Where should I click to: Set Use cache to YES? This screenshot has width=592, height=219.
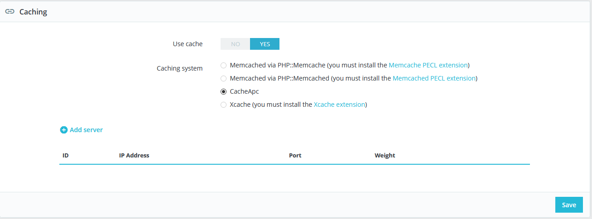(265, 44)
